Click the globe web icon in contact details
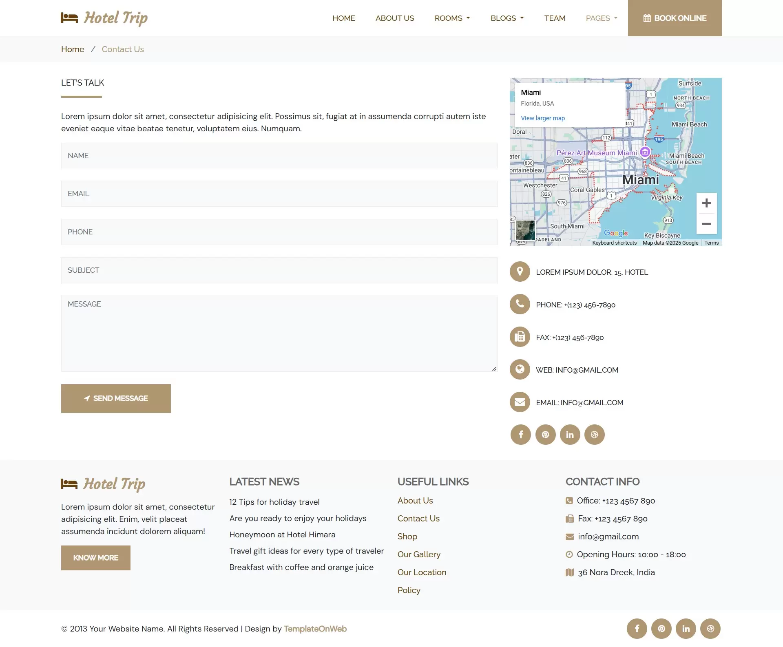783x647 pixels. point(520,369)
